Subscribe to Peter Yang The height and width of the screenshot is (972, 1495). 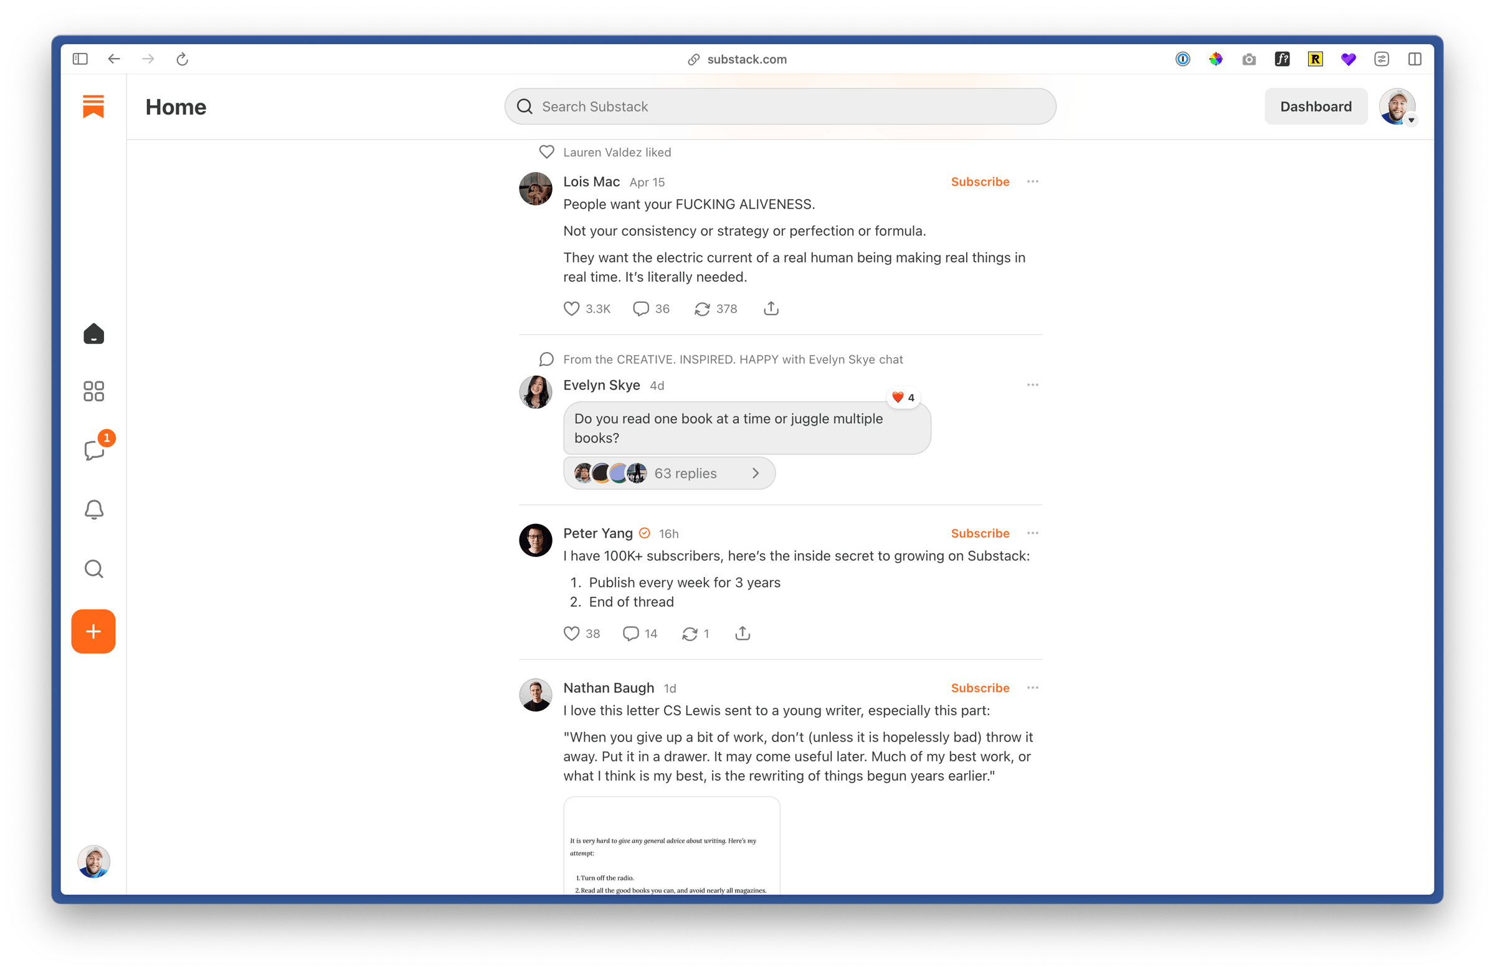pos(979,533)
